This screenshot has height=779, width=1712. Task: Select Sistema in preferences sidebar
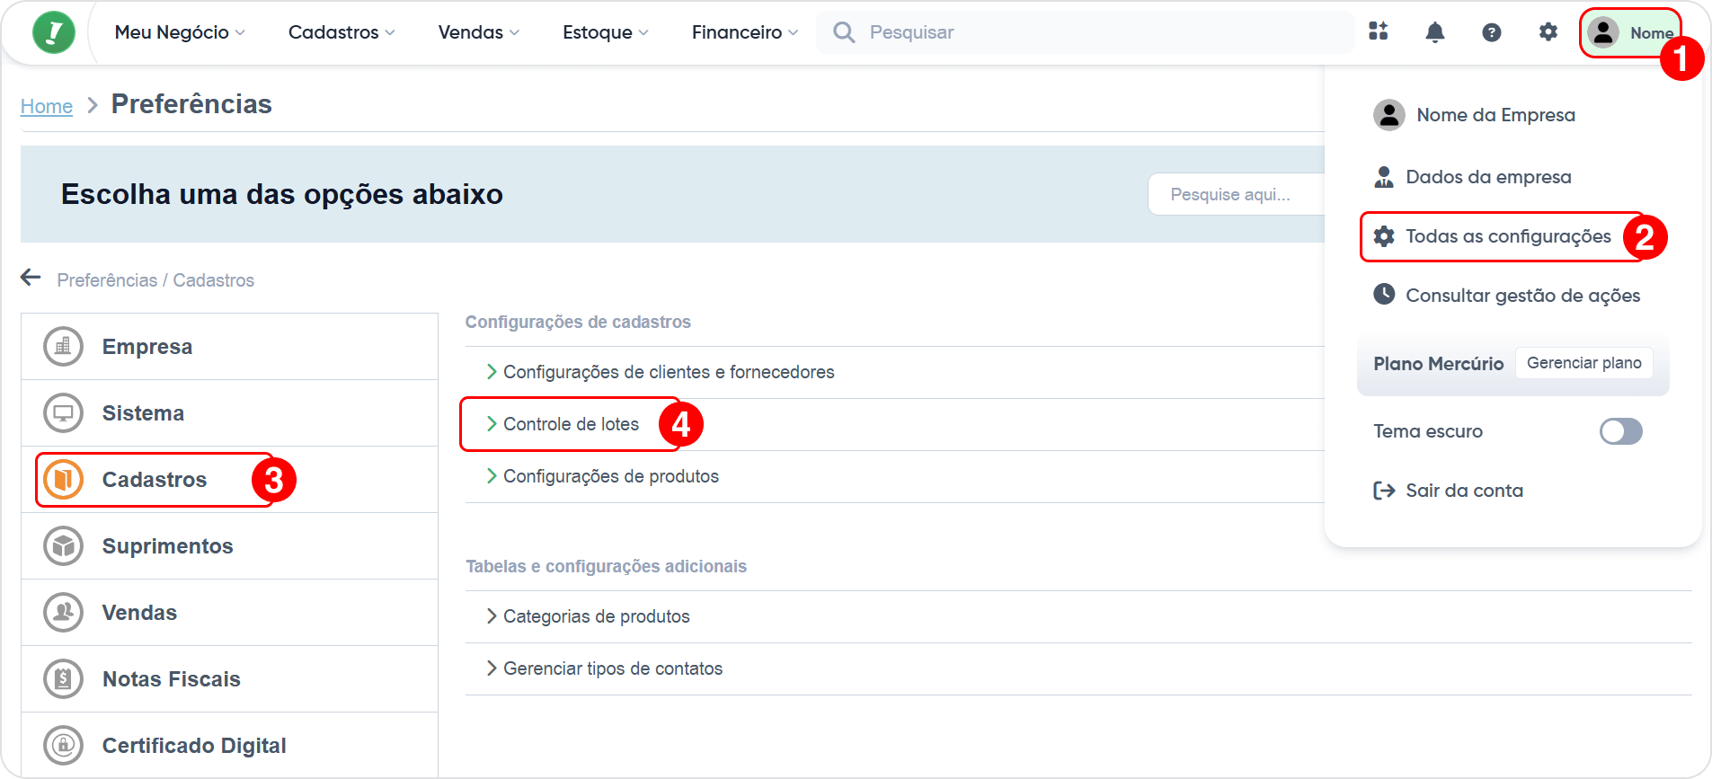[x=229, y=412]
